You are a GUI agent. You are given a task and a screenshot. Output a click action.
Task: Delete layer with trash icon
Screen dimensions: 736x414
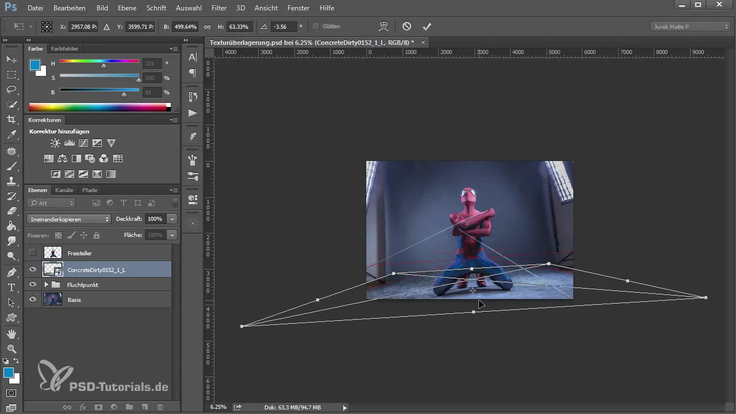(160, 407)
